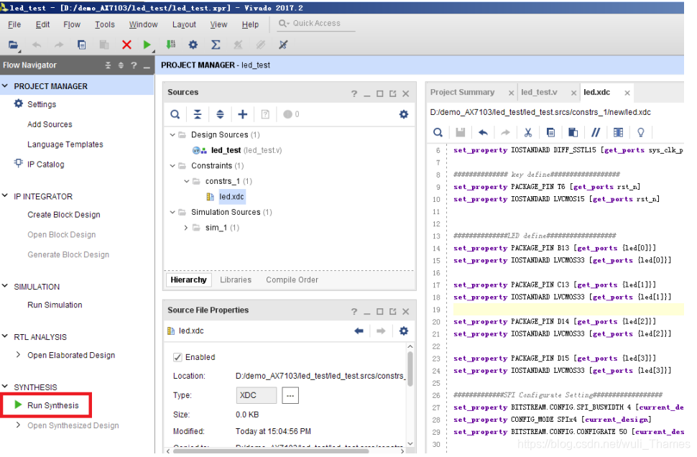Image resolution: width=697 pixels, height=457 pixels.
Task: Open Tools menu
Action: [x=105, y=24]
